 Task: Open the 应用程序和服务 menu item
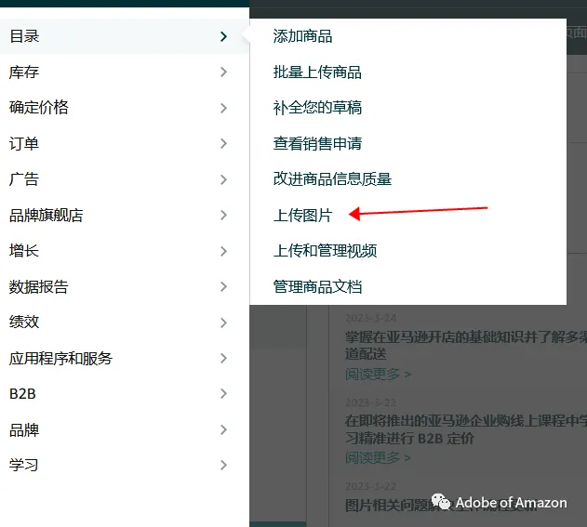[125, 359]
